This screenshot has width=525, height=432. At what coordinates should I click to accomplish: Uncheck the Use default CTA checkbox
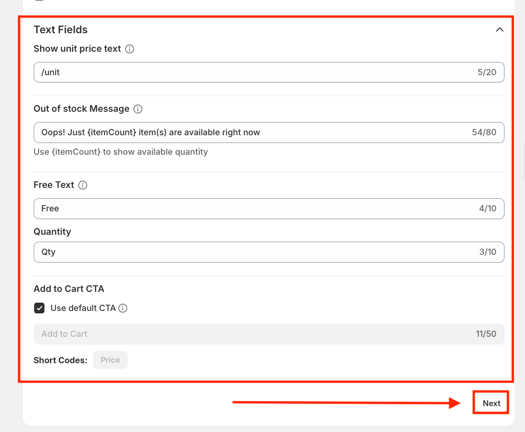point(39,308)
